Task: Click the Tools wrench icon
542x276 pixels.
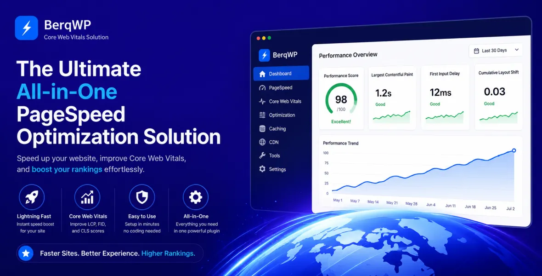Action: pyautogui.click(x=262, y=155)
